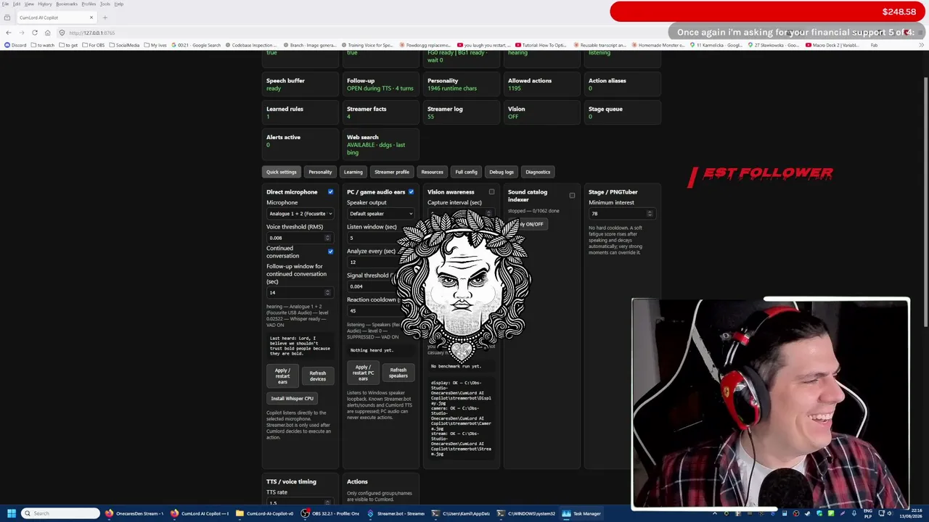The width and height of the screenshot is (929, 522).
Task: Open the History menu
Action: (x=44, y=4)
